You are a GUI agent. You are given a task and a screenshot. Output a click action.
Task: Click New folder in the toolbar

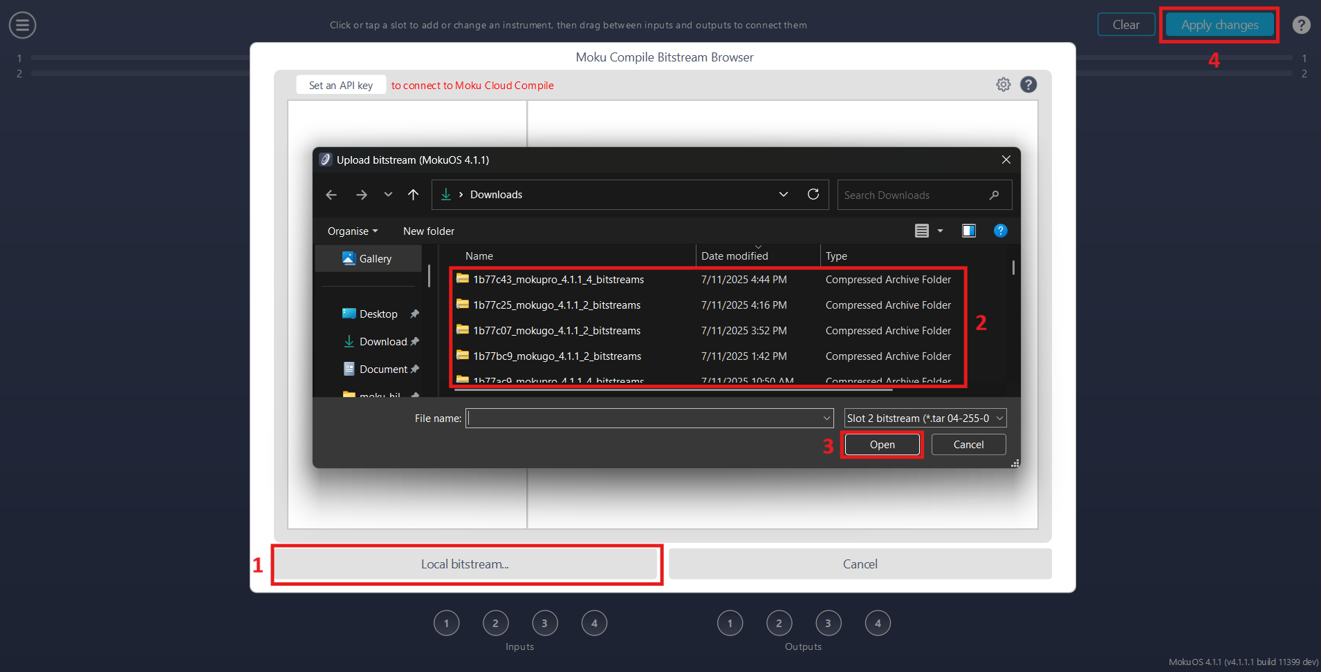pos(429,231)
